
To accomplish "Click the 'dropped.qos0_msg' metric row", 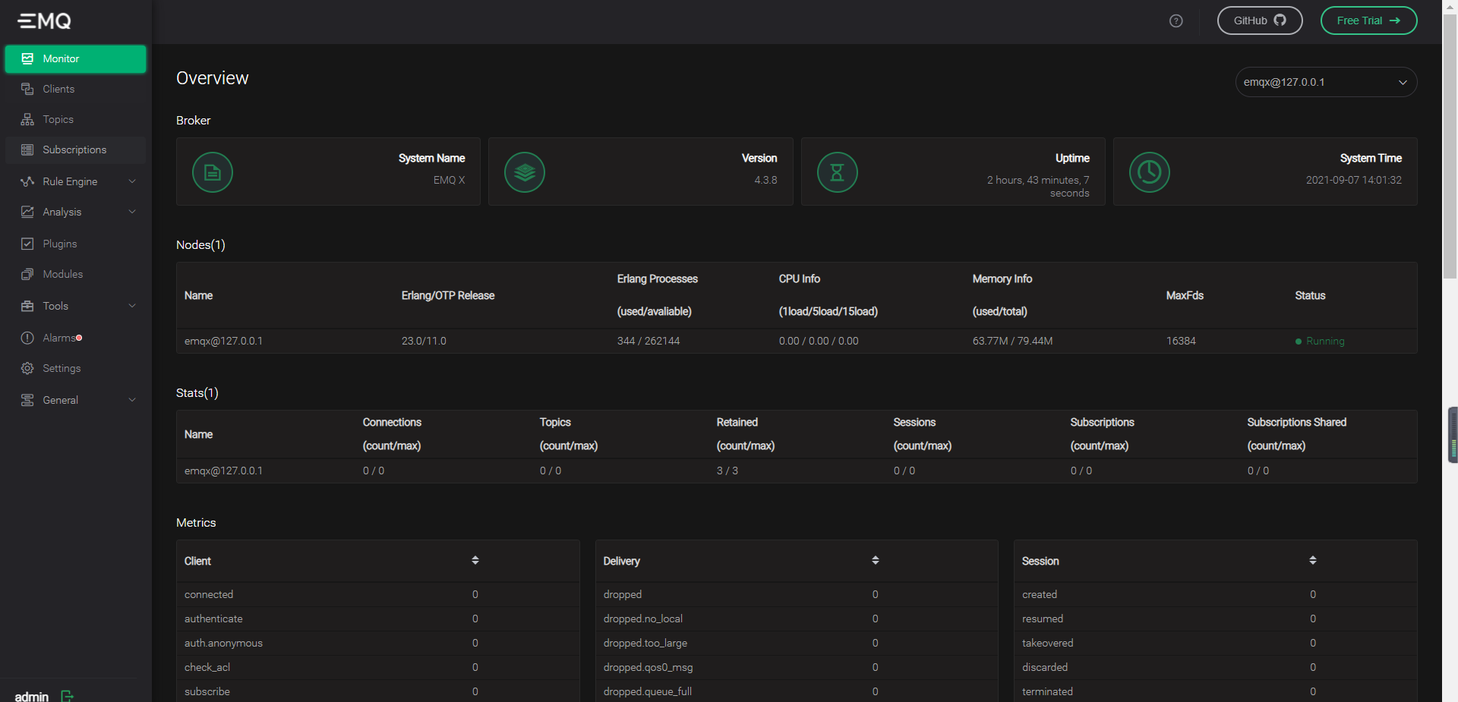I will click(797, 667).
